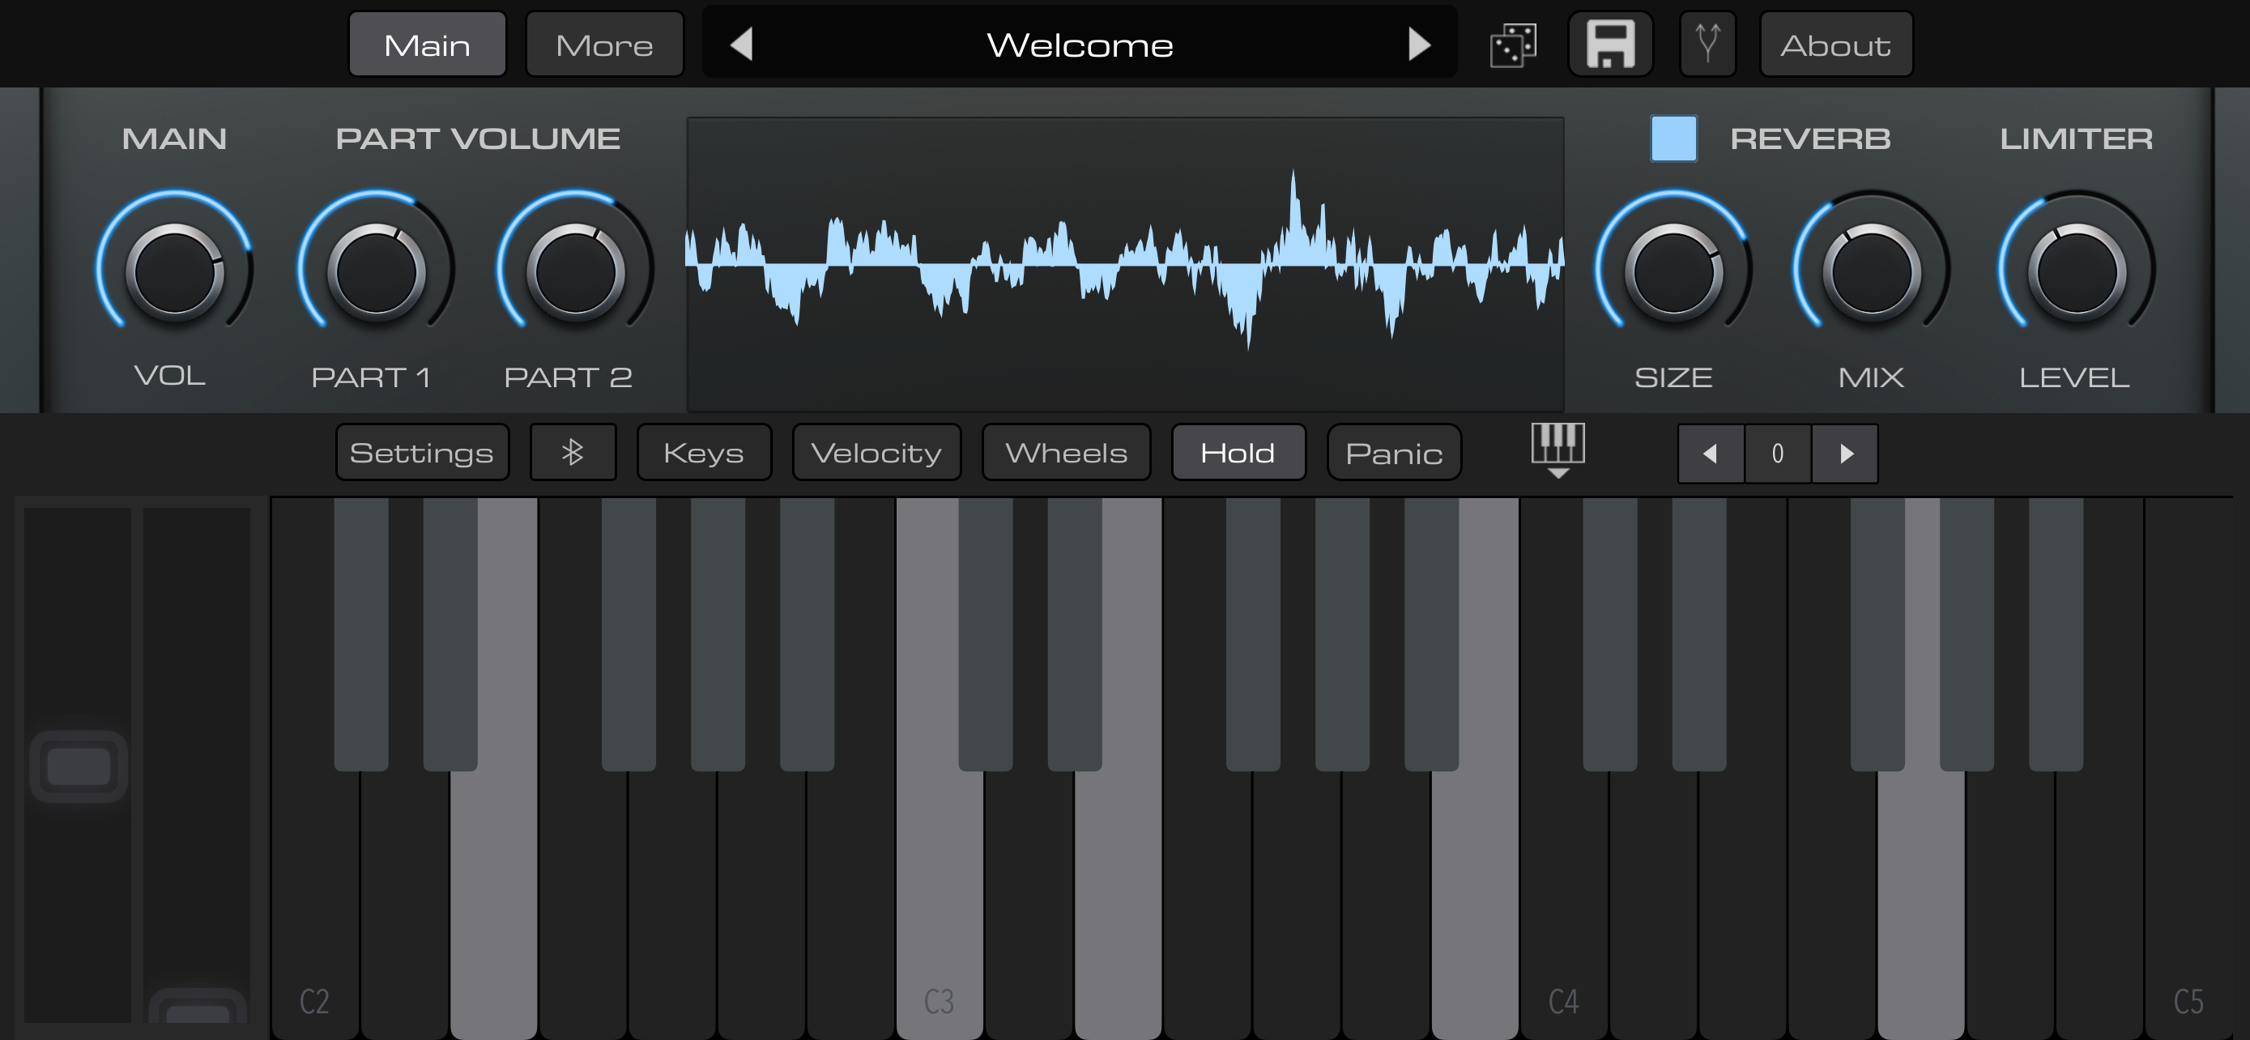Toggle the Reverb blue enable square
This screenshot has width=2250, height=1040.
1673,138
